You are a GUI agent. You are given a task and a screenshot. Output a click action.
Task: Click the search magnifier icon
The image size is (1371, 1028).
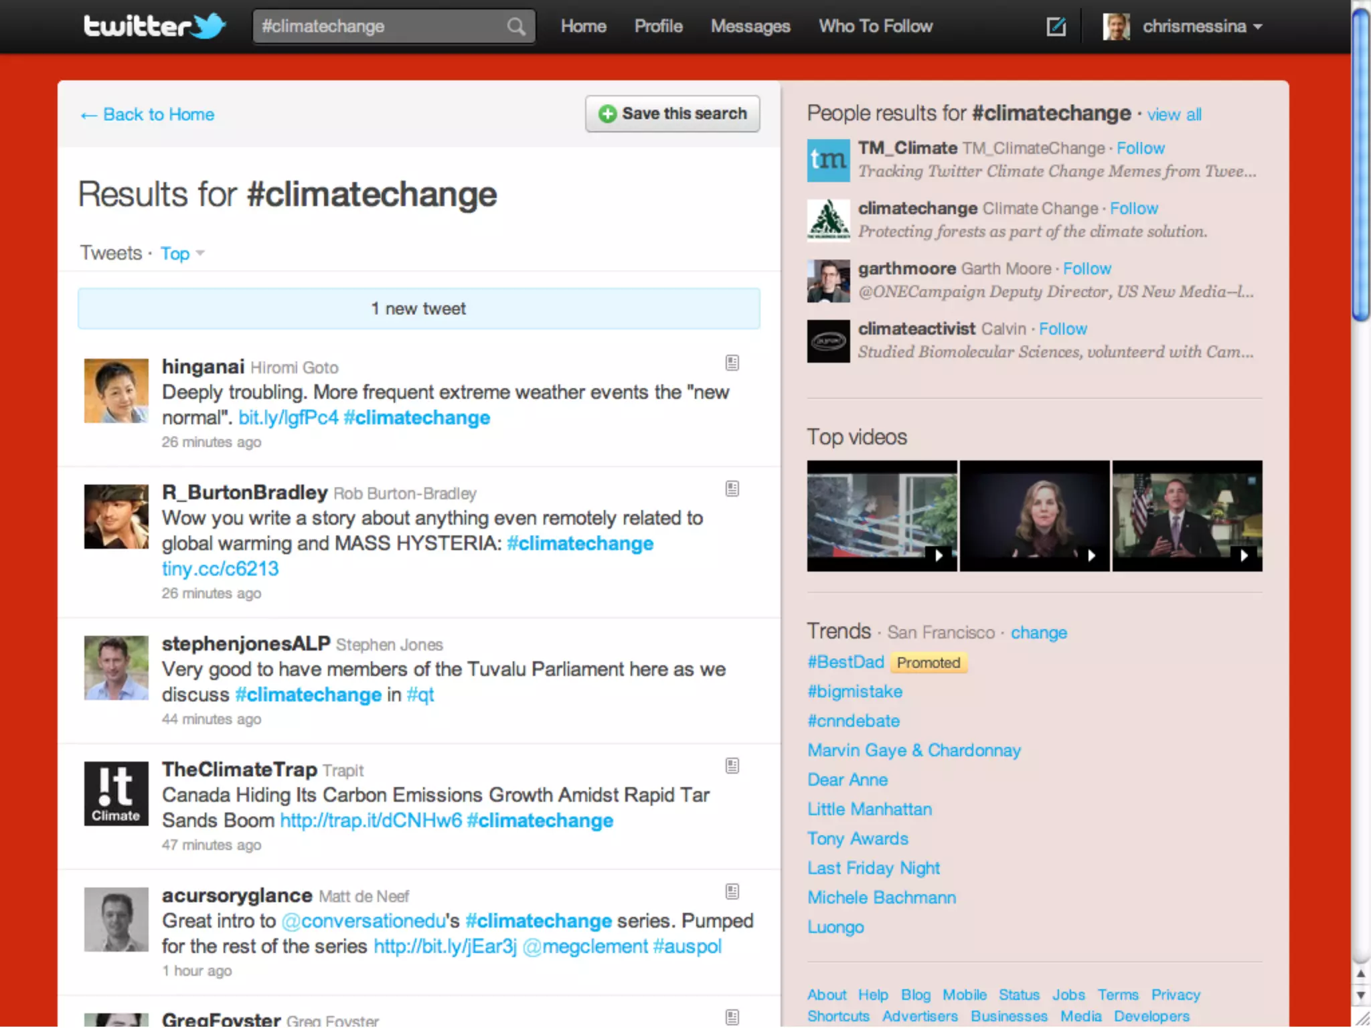[x=515, y=27]
